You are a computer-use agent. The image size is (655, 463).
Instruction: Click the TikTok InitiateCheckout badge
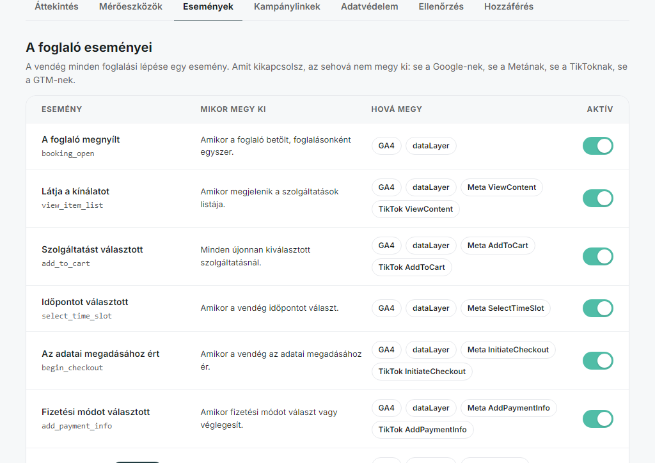[422, 372]
